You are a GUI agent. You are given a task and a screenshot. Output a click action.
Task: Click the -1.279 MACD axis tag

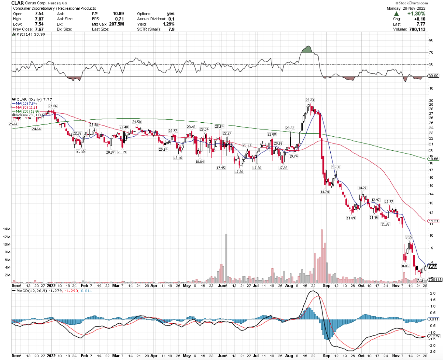click(x=434, y=336)
